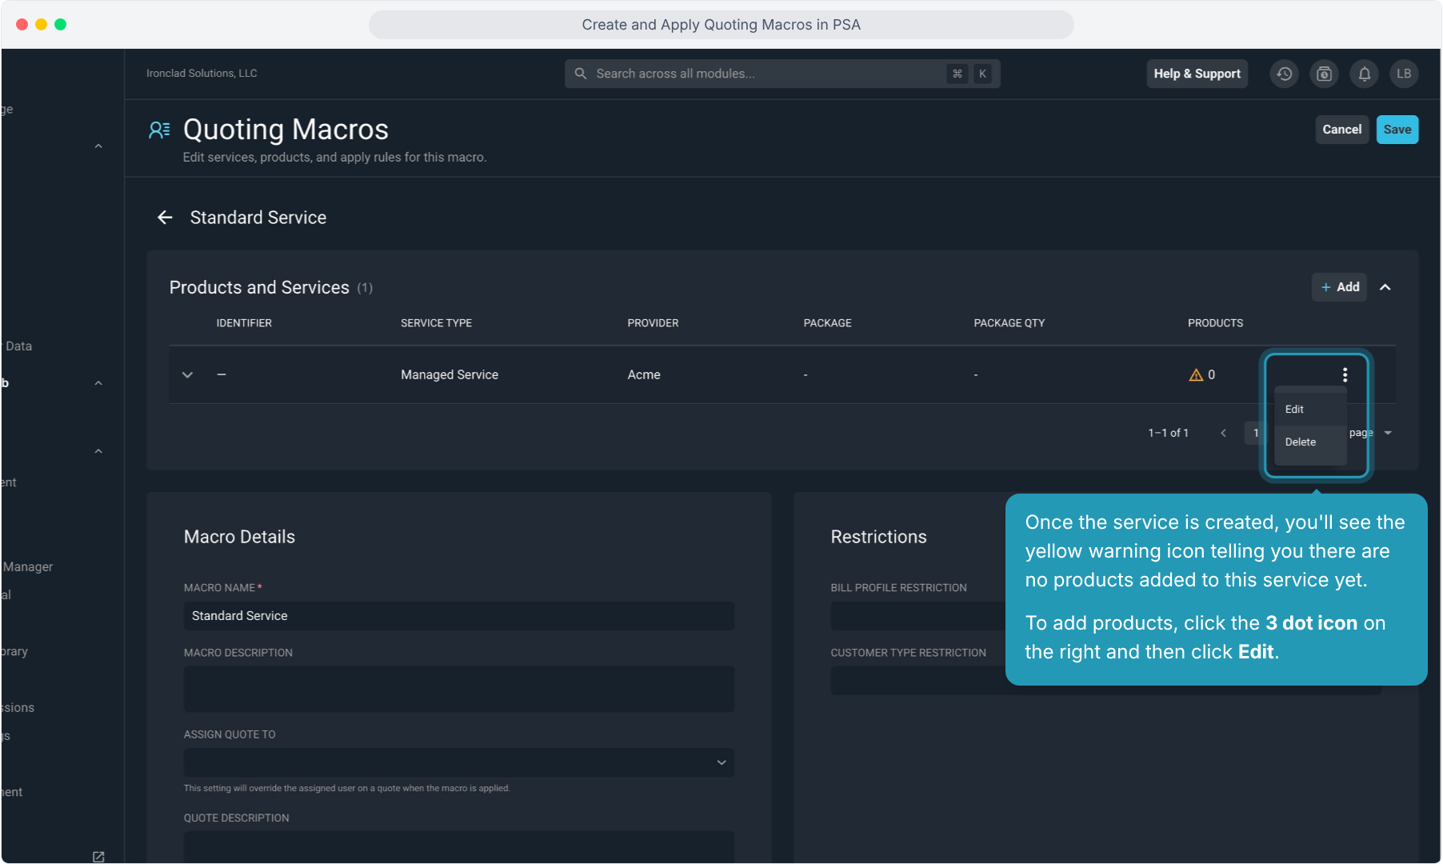This screenshot has height=864, width=1443.
Task: Click the Managed Service cell text
Action: point(450,374)
